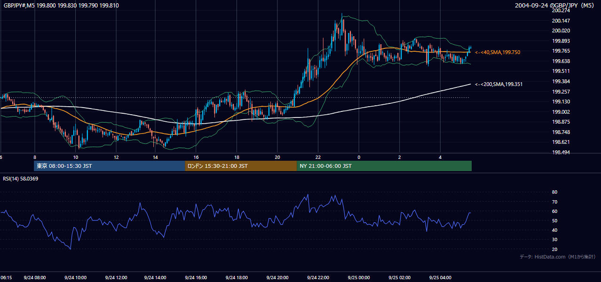Click the RSI(14) 58.0369 indicator label

click(20, 179)
